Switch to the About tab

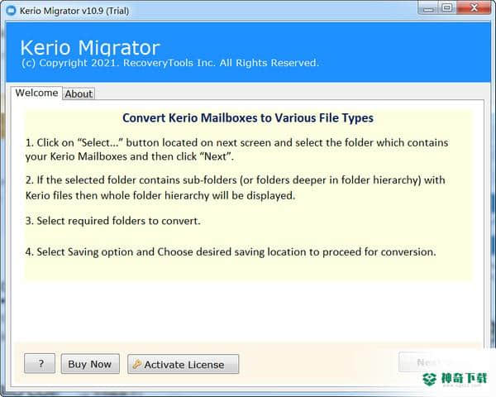point(79,93)
